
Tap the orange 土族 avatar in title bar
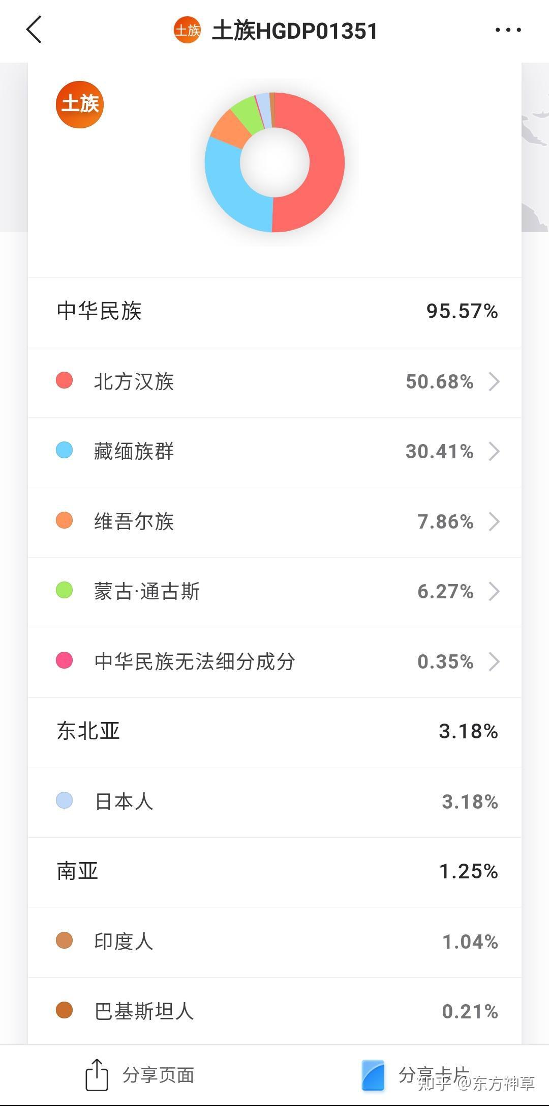pyautogui.click(x=187, y=31)
